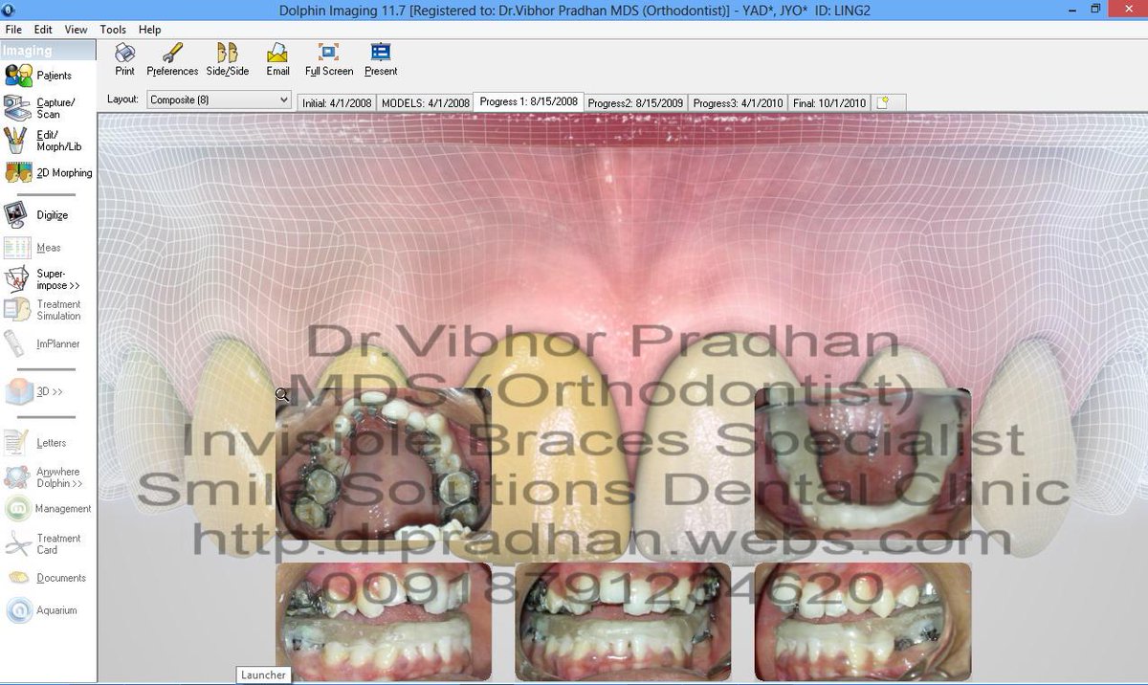Switch to Final: 10/1/2010 tab

click(x=829, y=103)
